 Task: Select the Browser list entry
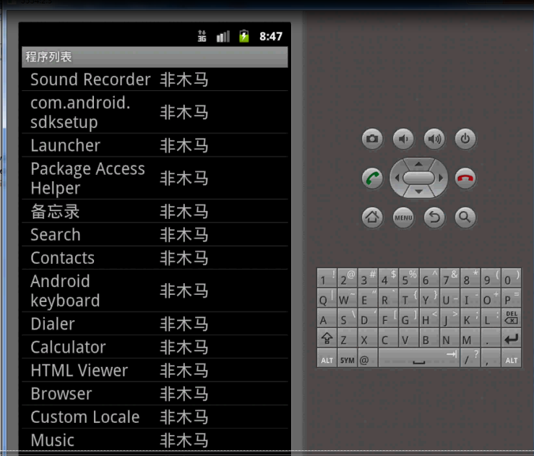tap(155, 394)
